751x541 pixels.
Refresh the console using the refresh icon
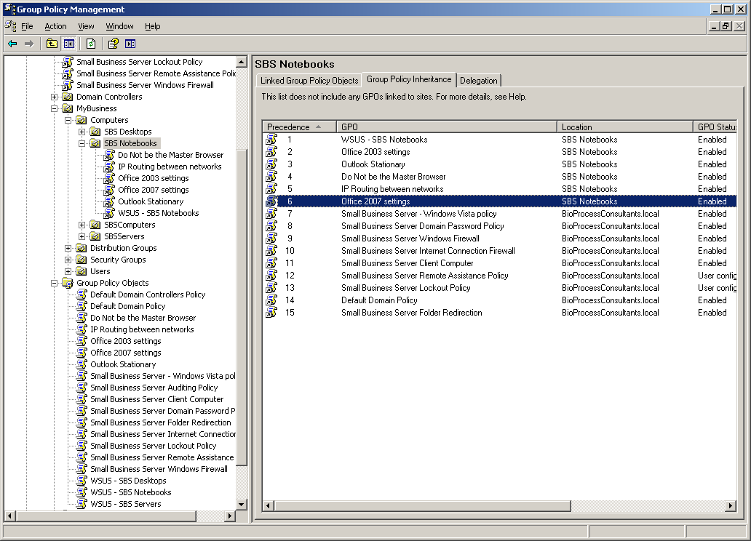click(90, 43)
